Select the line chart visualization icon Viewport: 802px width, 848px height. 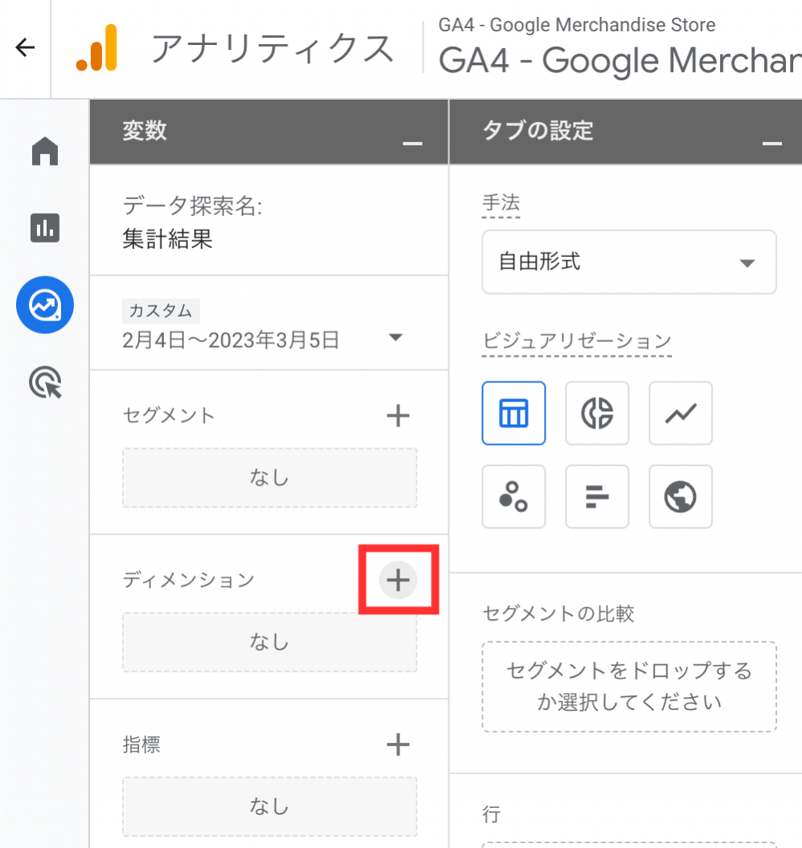coord(680,414)
